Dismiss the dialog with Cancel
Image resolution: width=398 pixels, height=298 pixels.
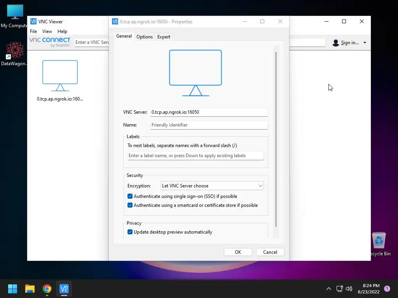tap(270, 252)
